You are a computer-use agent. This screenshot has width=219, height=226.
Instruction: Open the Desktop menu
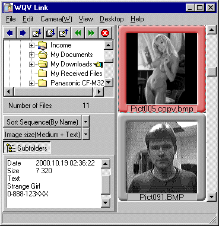point(112,19)
